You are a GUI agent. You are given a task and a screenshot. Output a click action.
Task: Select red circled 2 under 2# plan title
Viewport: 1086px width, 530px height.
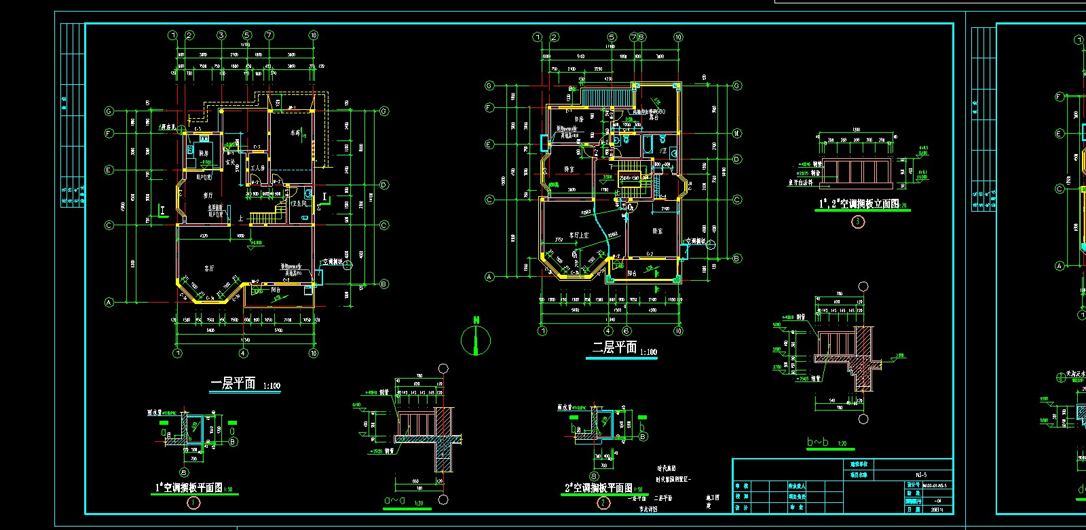click(x=603, y=503)
